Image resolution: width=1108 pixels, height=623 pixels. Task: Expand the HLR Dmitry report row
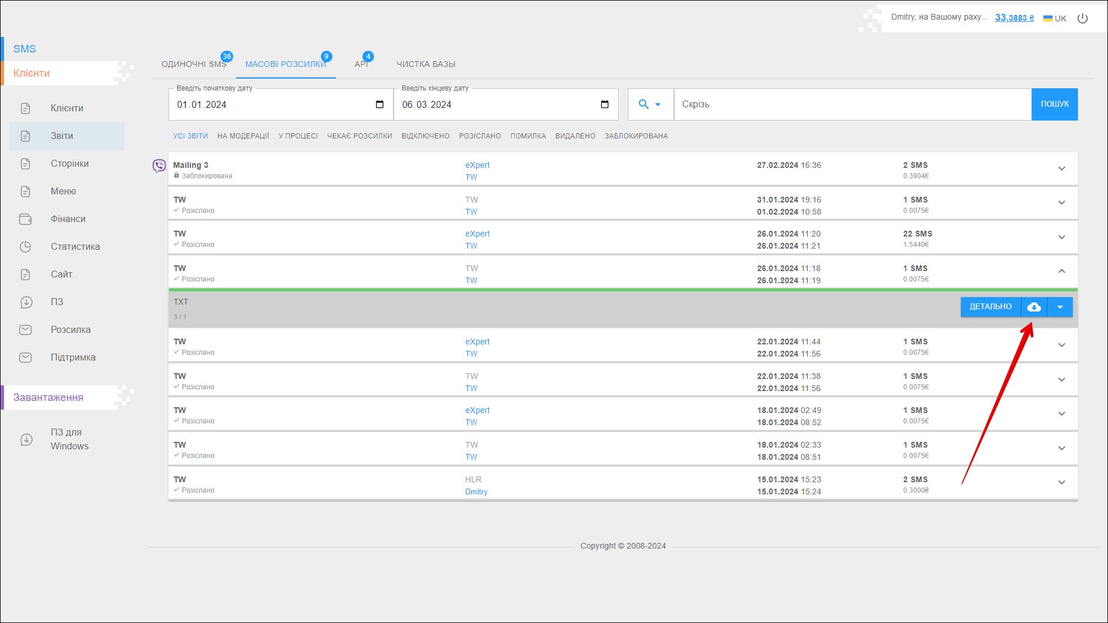1061,483
